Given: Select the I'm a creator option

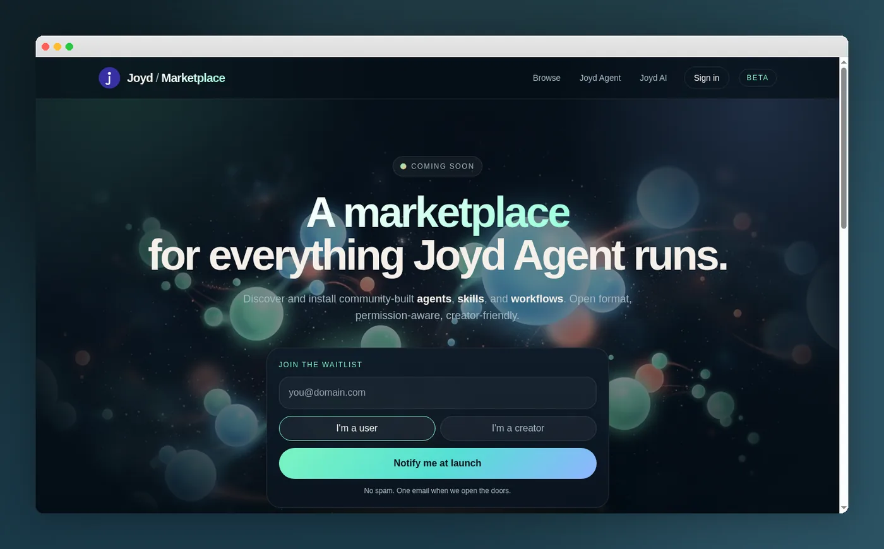Looking at the screenshot, I should pos(518,428).
